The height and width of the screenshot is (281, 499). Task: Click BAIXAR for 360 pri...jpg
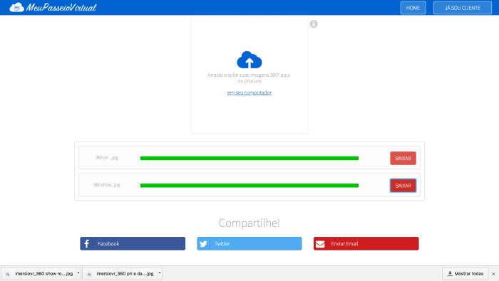[x=403, y=158]
